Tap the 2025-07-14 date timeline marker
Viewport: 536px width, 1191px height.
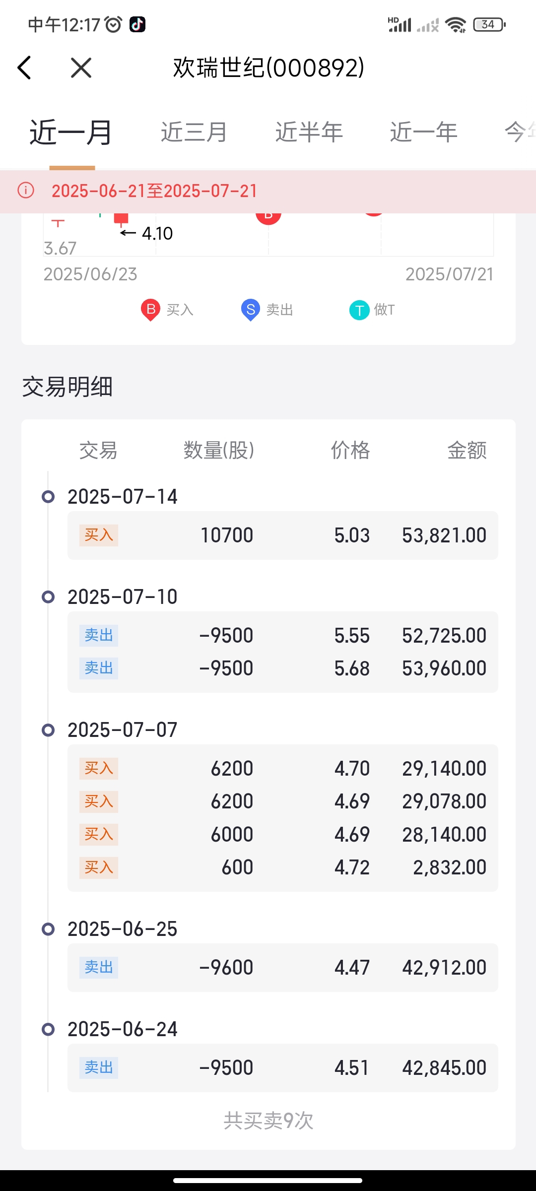(48, 496)
